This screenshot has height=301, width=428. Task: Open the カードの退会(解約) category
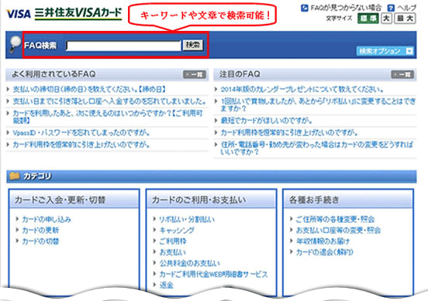325,252
